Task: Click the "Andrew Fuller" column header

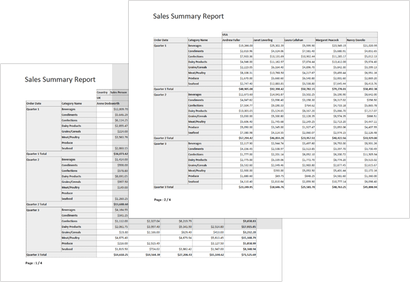Action: [x=237, y=40]
